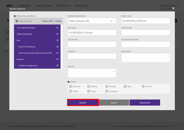Click Clear templates link

coord(58,21)
